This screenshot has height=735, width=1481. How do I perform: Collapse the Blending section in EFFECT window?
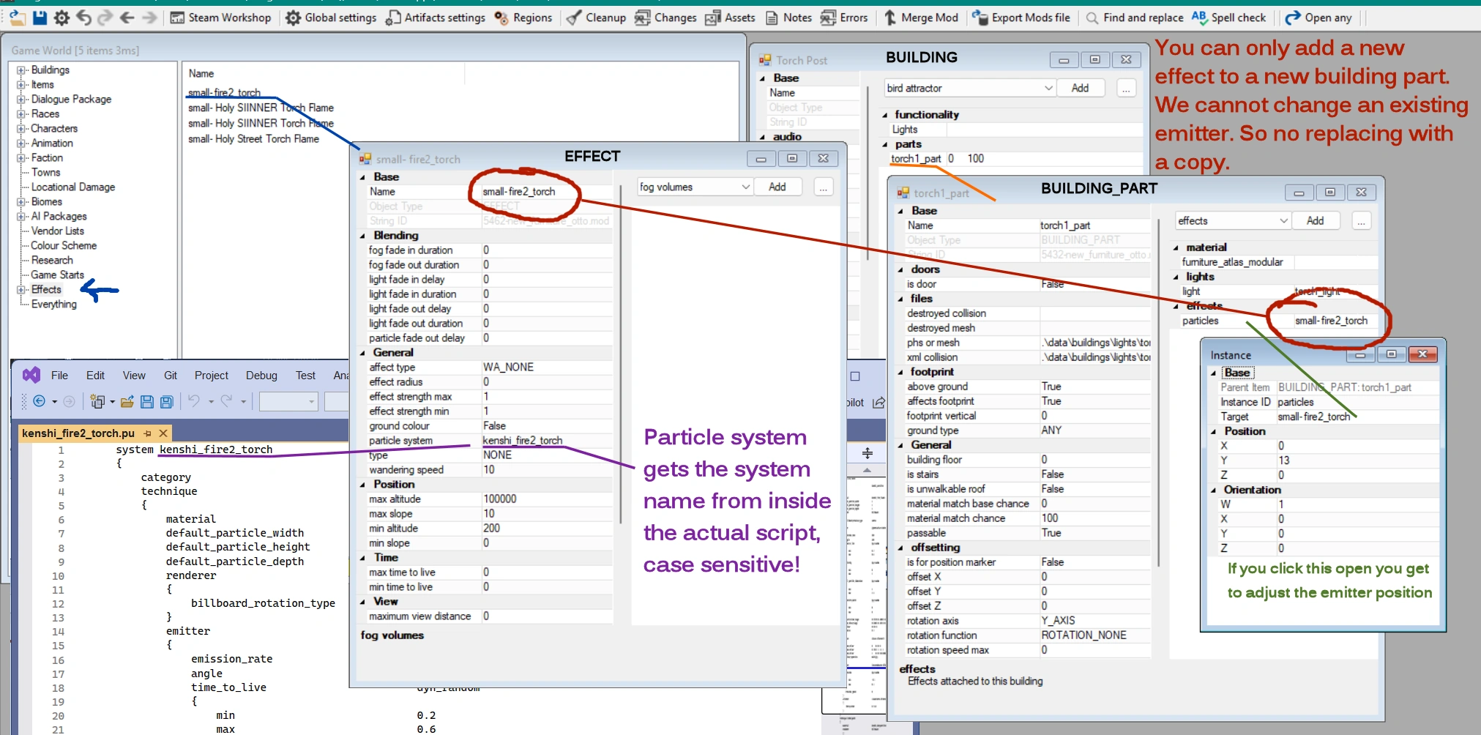[x=363, y=236]
